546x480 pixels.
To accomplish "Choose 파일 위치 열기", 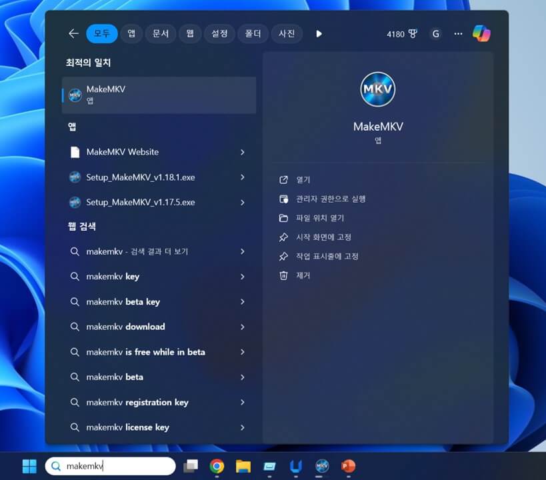I will point(311,218).
